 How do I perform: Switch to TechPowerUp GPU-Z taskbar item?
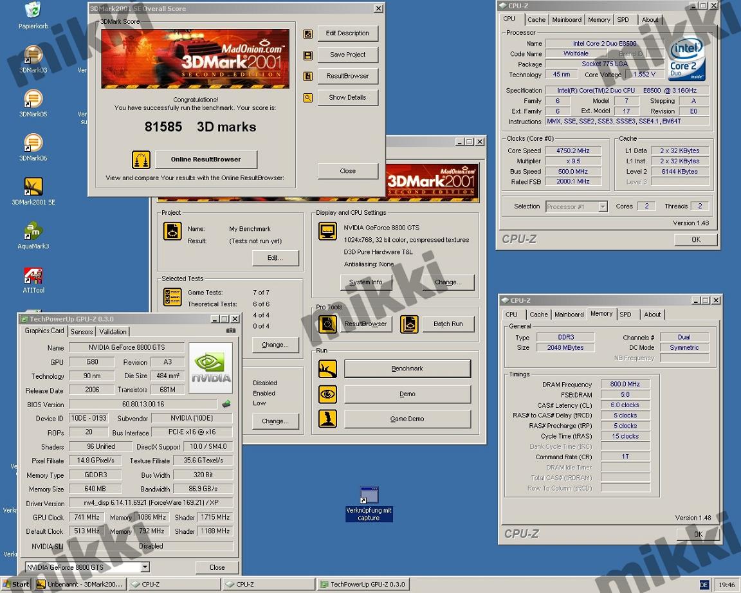[x=363, y=585]
